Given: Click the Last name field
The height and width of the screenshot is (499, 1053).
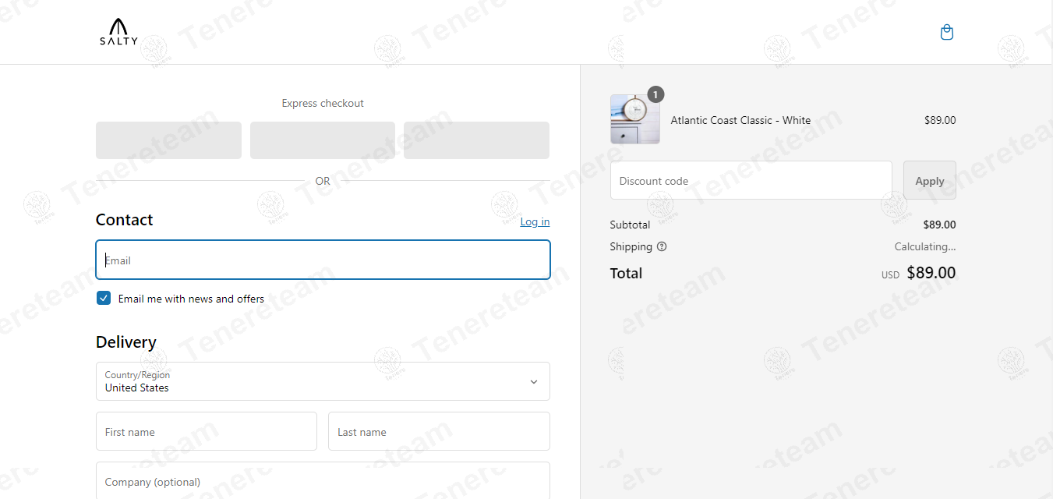Looking at the screenshot, I should (x=439, y=431).
